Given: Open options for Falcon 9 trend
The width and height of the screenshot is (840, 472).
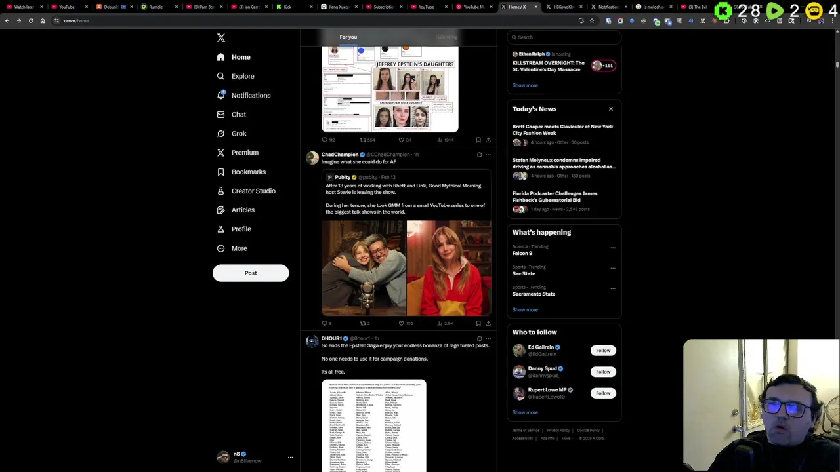Looking at the screenshot, I should pos(612,248).
